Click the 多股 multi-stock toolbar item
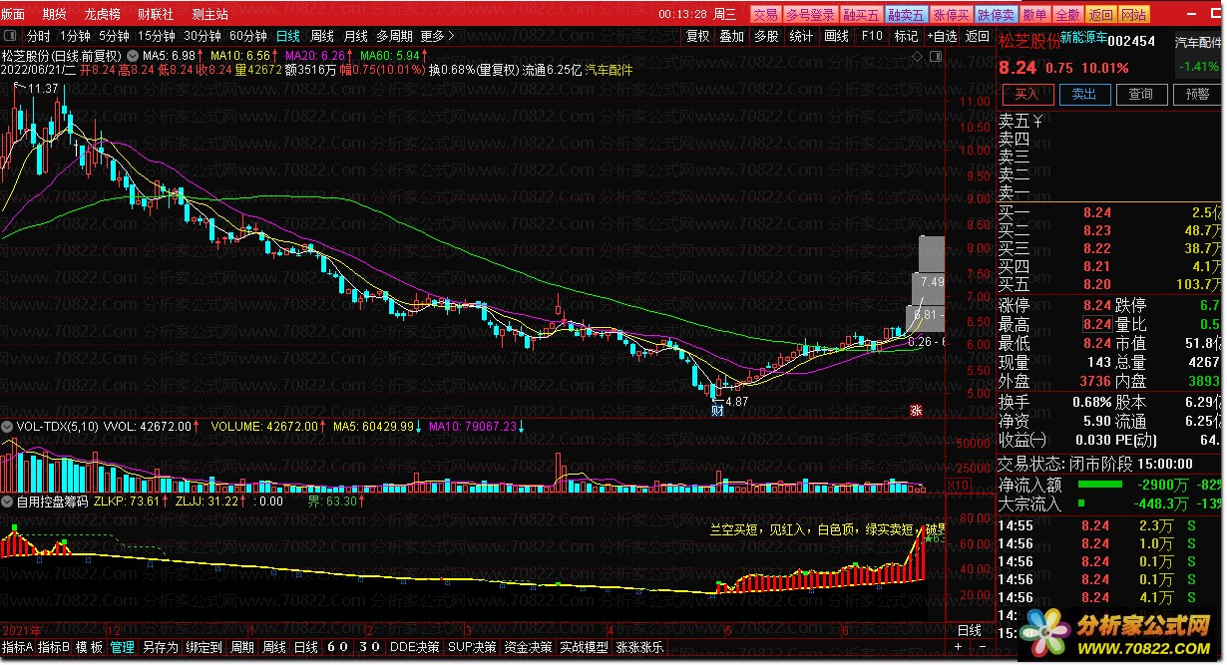Screen dimensions: 1227x665 pos(766,36)
